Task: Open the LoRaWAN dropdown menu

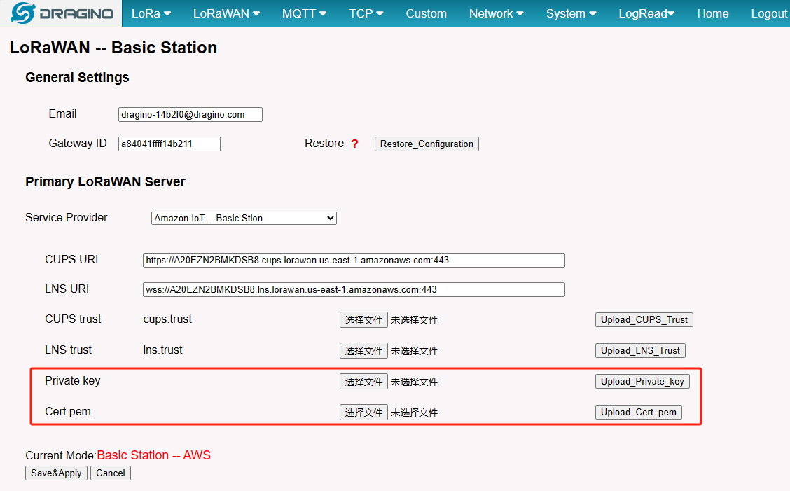Action: [x=226, y=13]
